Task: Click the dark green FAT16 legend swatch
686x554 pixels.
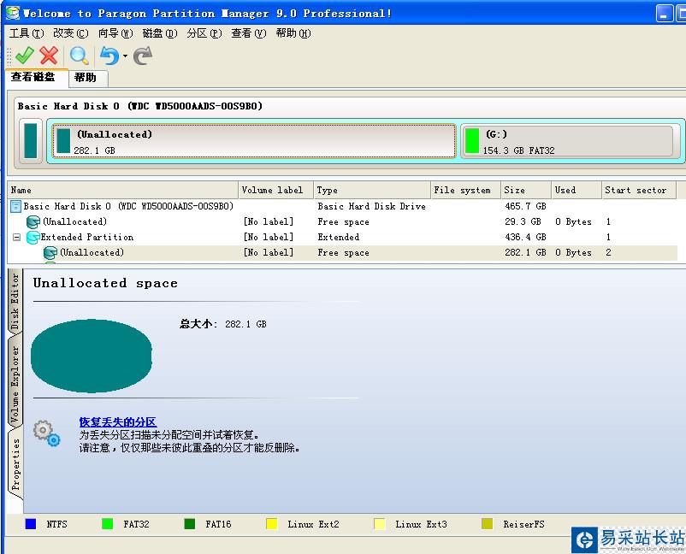Action: (189, 524)
